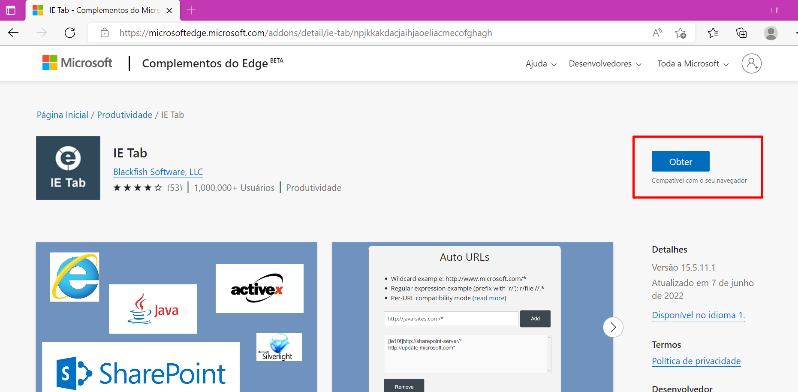
Task: Go to Página Inicial breadcrumb
Action: tap(63, 115)
